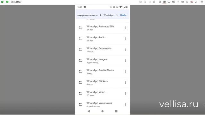Open more options for WhatsApp Animated Gifs
205x115 pixels.
tap(126, 28)
